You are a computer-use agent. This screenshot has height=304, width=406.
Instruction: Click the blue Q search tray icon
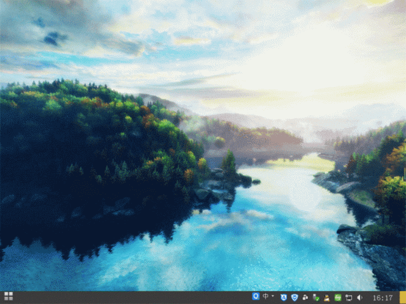click(256, 296)
